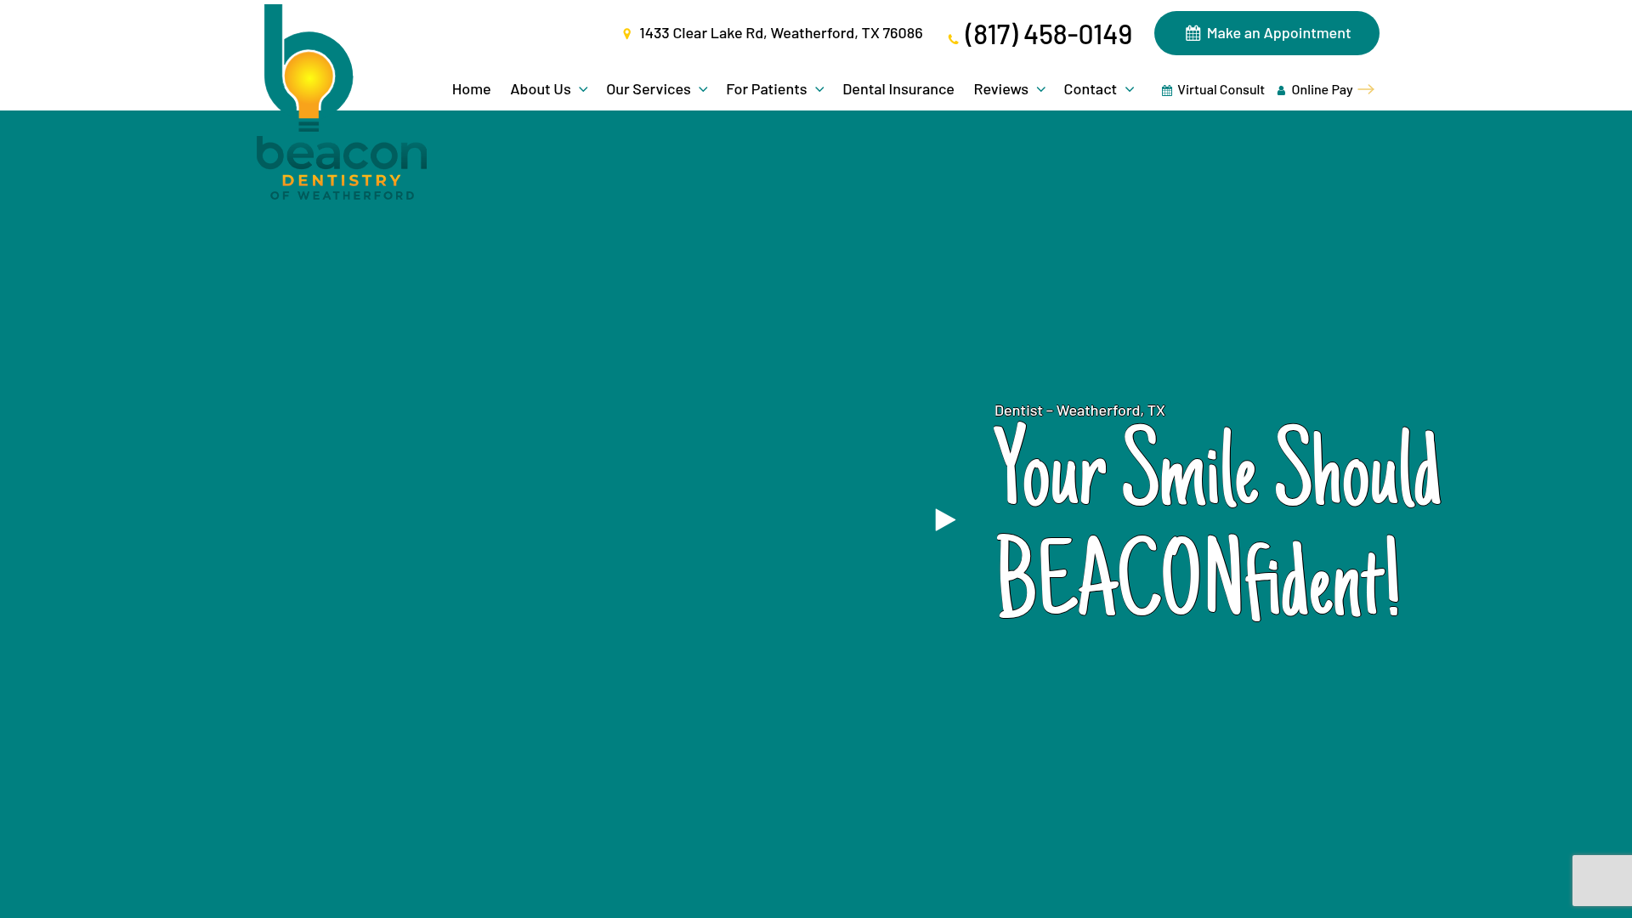This screenshot has height=918, width=1632.
Task: Call via the (817) 458-0149 link
Action: pos(1047,34)
